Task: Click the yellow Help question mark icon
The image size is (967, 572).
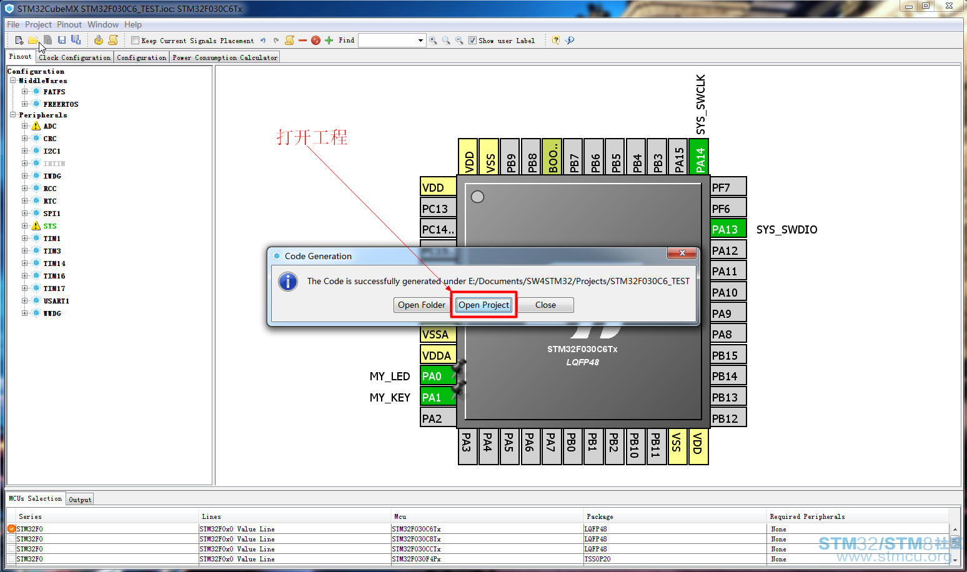Action: (555, 41)
